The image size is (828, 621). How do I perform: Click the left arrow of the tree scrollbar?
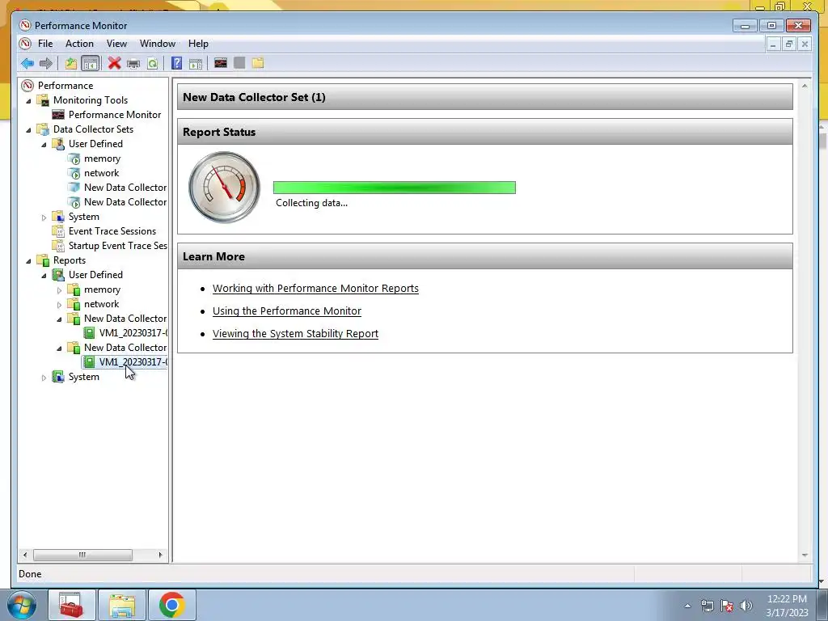pyautogui.click(x=25, y=555)
